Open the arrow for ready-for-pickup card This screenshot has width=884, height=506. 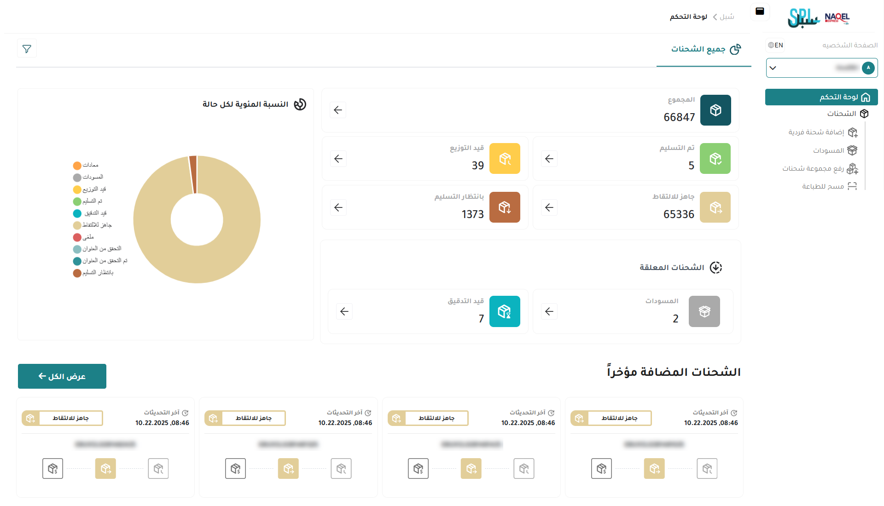[549, 207]
